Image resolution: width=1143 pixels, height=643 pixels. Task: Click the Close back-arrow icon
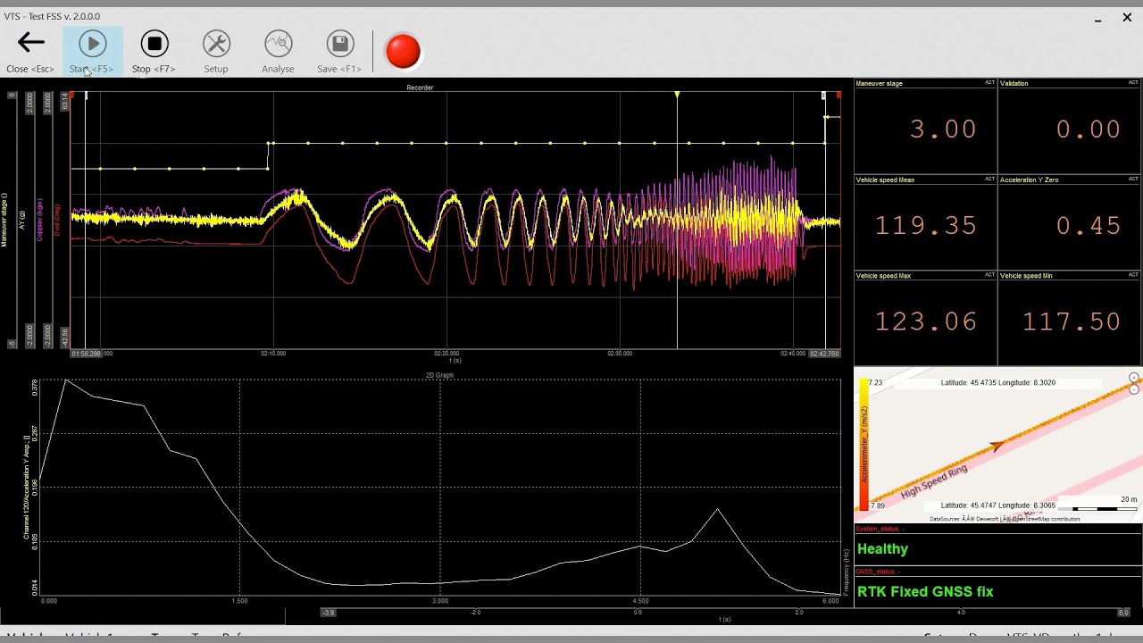point(30,43)
